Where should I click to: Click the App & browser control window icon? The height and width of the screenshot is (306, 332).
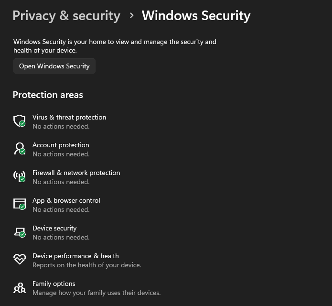(x=19, y=204)
